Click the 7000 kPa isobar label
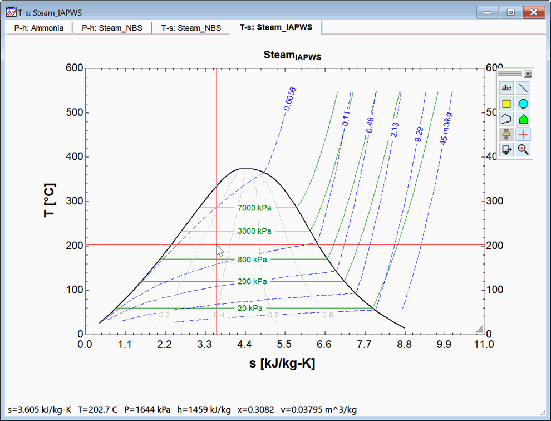 pyautogui.click(x=255, y=208)
